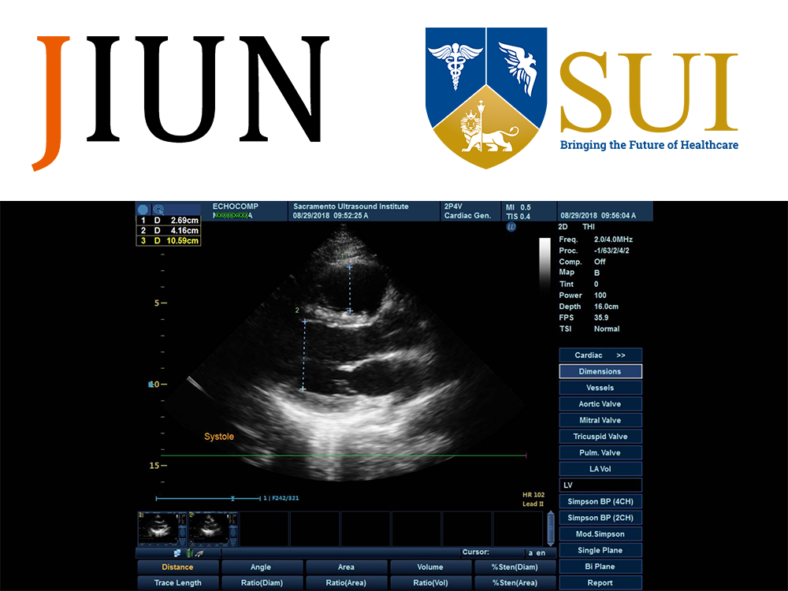Click the JIUN logo

pyautogui.click(x=180, y=102)
